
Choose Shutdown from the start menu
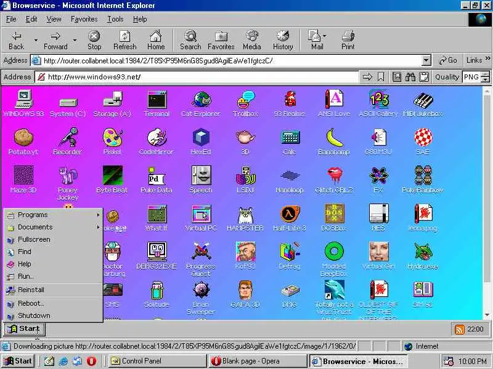(54, 315)
